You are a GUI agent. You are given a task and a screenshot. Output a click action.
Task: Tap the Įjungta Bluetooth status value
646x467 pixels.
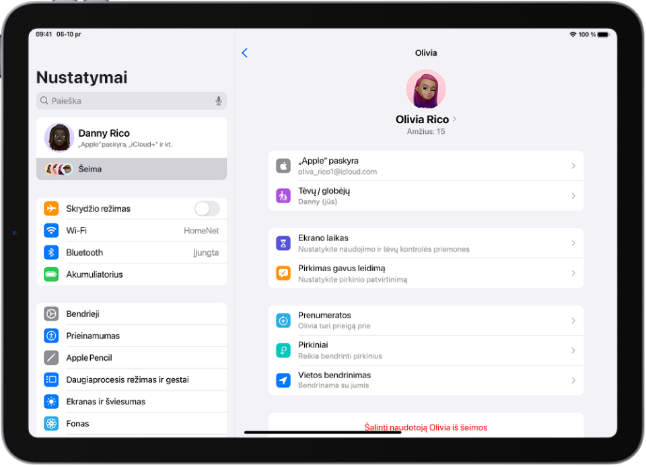206,252
